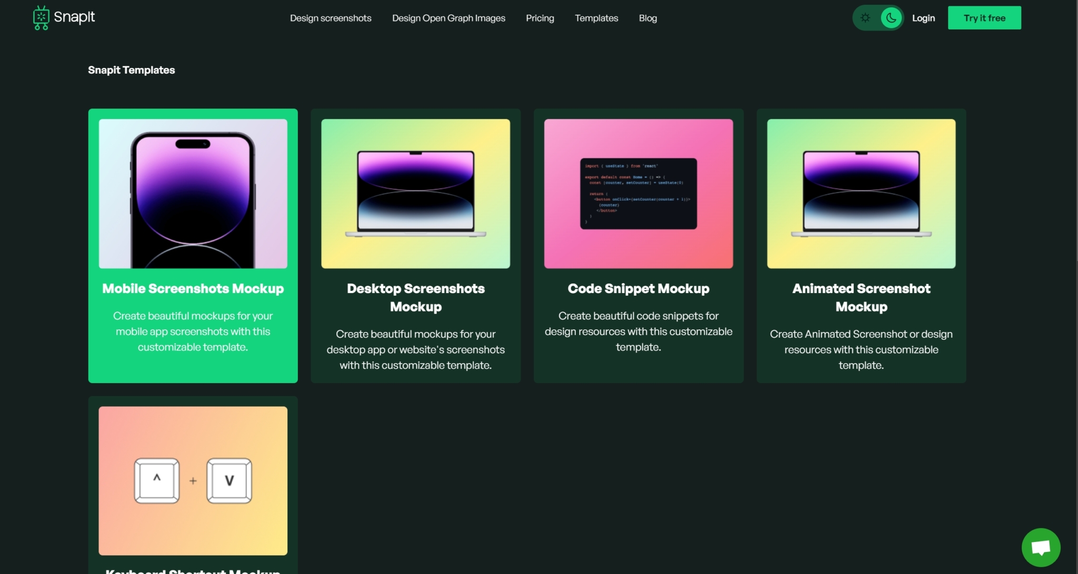Click the purple iPhone mockup preview
This screenshot has width=1078, height=574.
coord(193,194)
